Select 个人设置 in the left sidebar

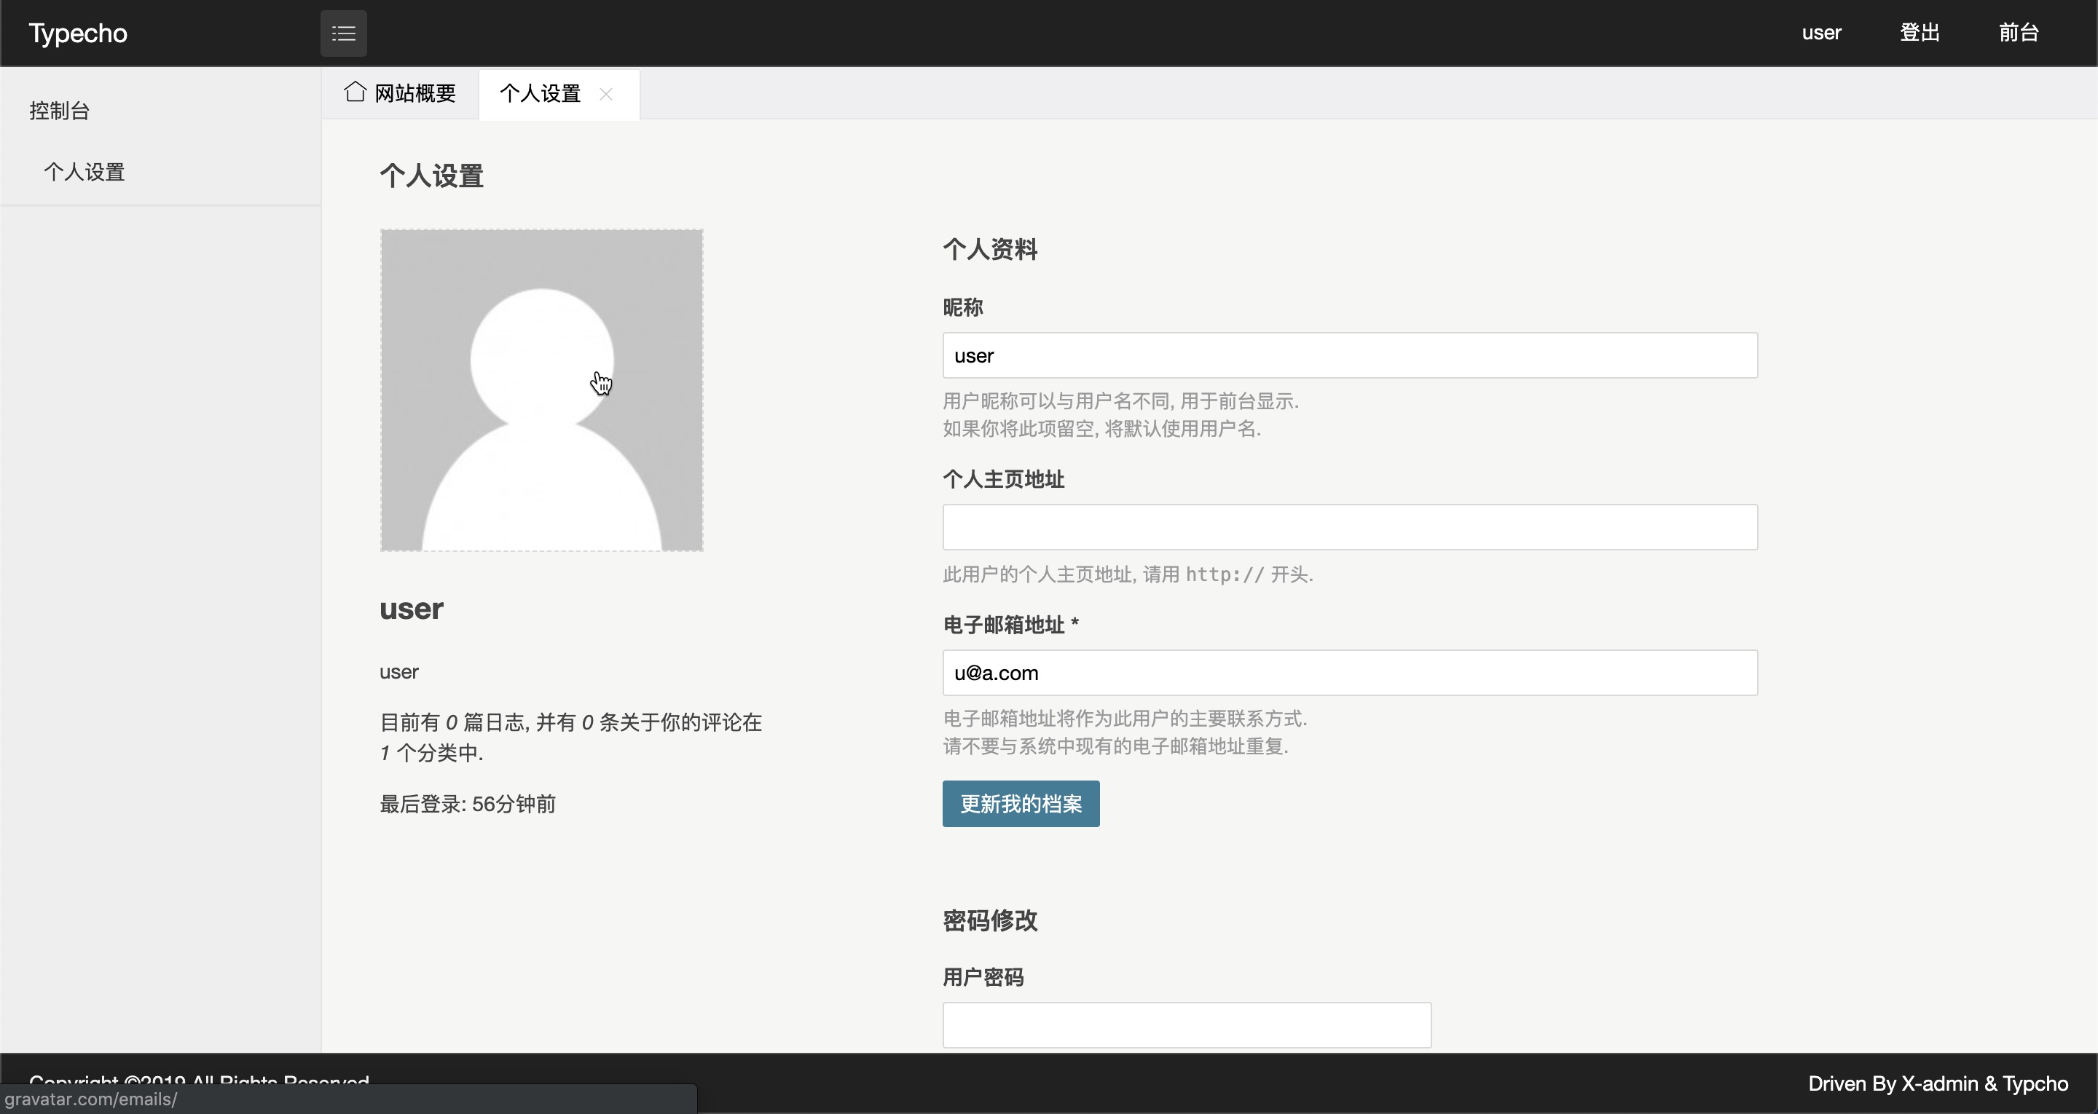tap(84, 172)
